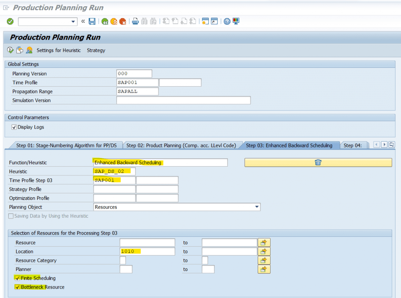
Task: Click the first Optimization Profile field
Action: (x=114, y=198)
